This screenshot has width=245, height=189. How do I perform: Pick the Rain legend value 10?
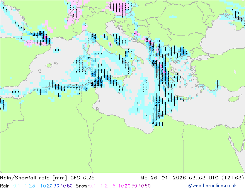click(43, 186)
